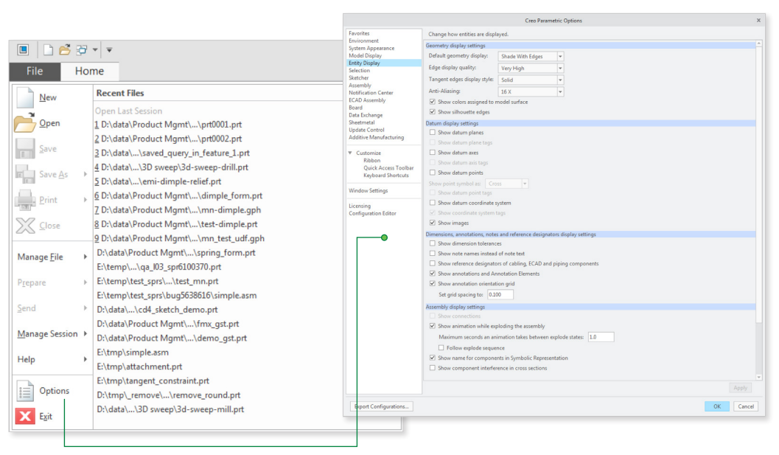Select Entity Display category
The image size is (779, 455).
tap(383, 63)
